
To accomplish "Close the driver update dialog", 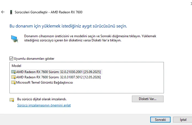I will coord(191,4).
